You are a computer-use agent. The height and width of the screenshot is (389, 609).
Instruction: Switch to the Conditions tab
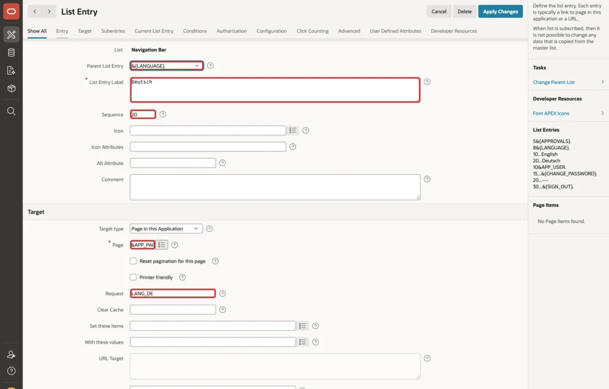[x=195, y=31]
